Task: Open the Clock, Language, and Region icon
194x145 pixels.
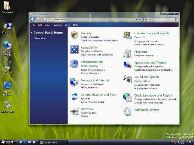Action: point(127,97)
